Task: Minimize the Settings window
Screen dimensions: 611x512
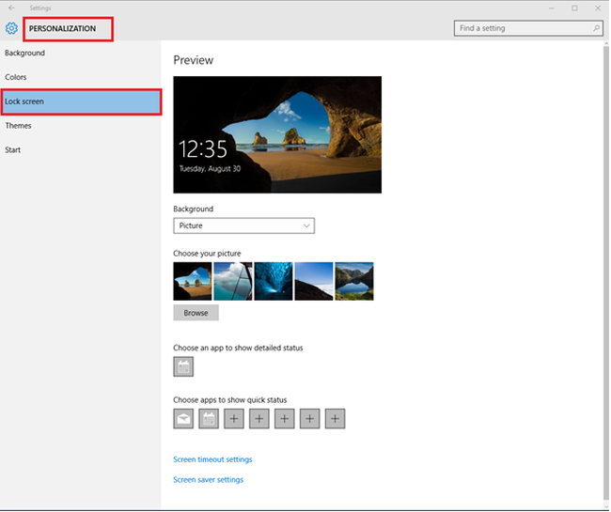Action: (x=552, y=8)
